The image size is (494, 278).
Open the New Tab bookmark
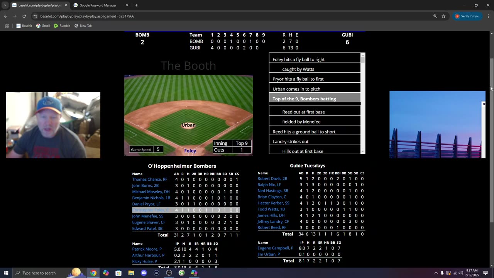coord(83,26)
